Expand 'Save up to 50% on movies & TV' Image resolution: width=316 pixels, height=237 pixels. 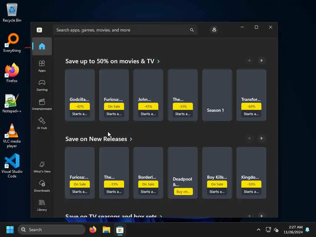point(112,61)
